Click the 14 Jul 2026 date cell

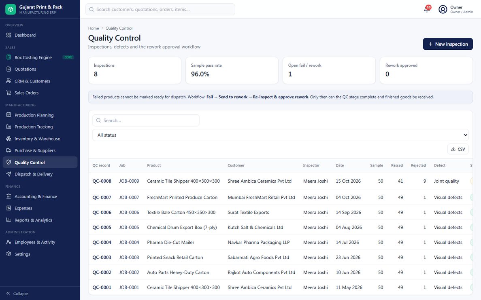click(x=347, y=243)
